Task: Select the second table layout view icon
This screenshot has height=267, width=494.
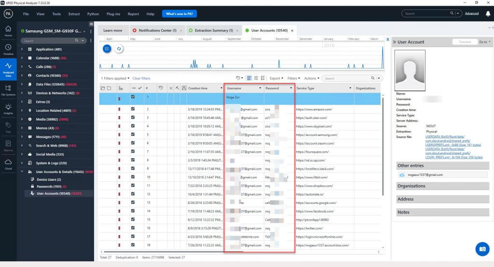Action: coord(256,78)
